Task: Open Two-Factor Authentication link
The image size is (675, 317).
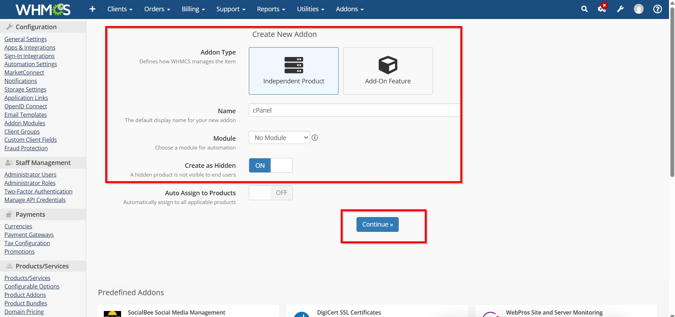Action: [38, 191]
